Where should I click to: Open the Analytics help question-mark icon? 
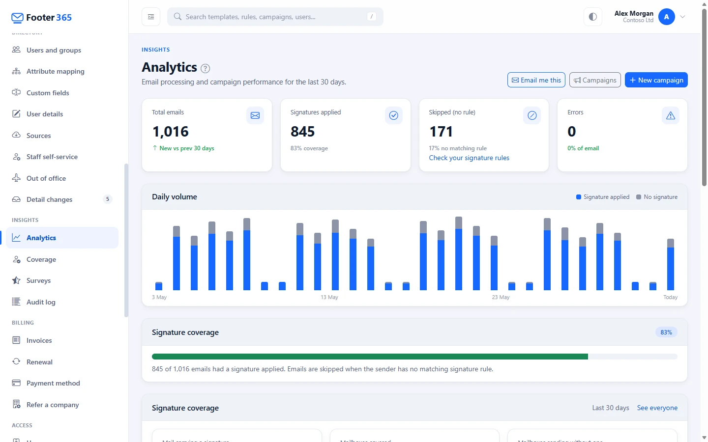206,68
